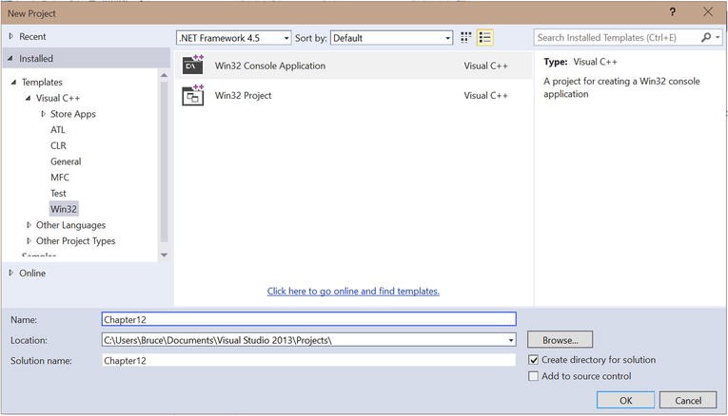Open the Location path dropdown arrow

coord(511,340)
